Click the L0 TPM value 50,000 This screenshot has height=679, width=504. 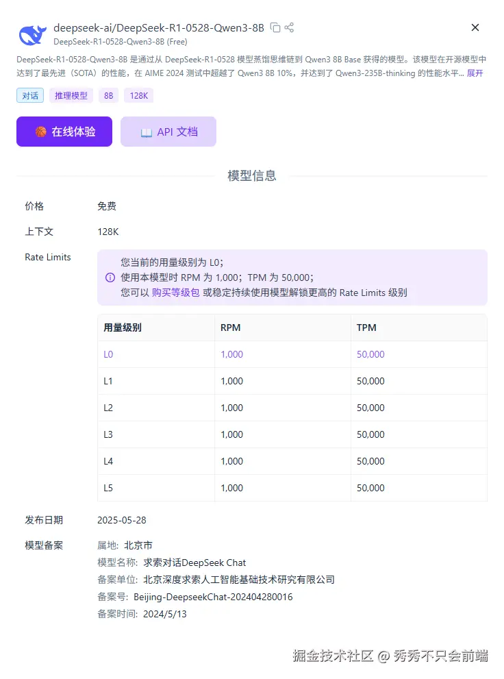pyautogui.click(x=370, y=355)
